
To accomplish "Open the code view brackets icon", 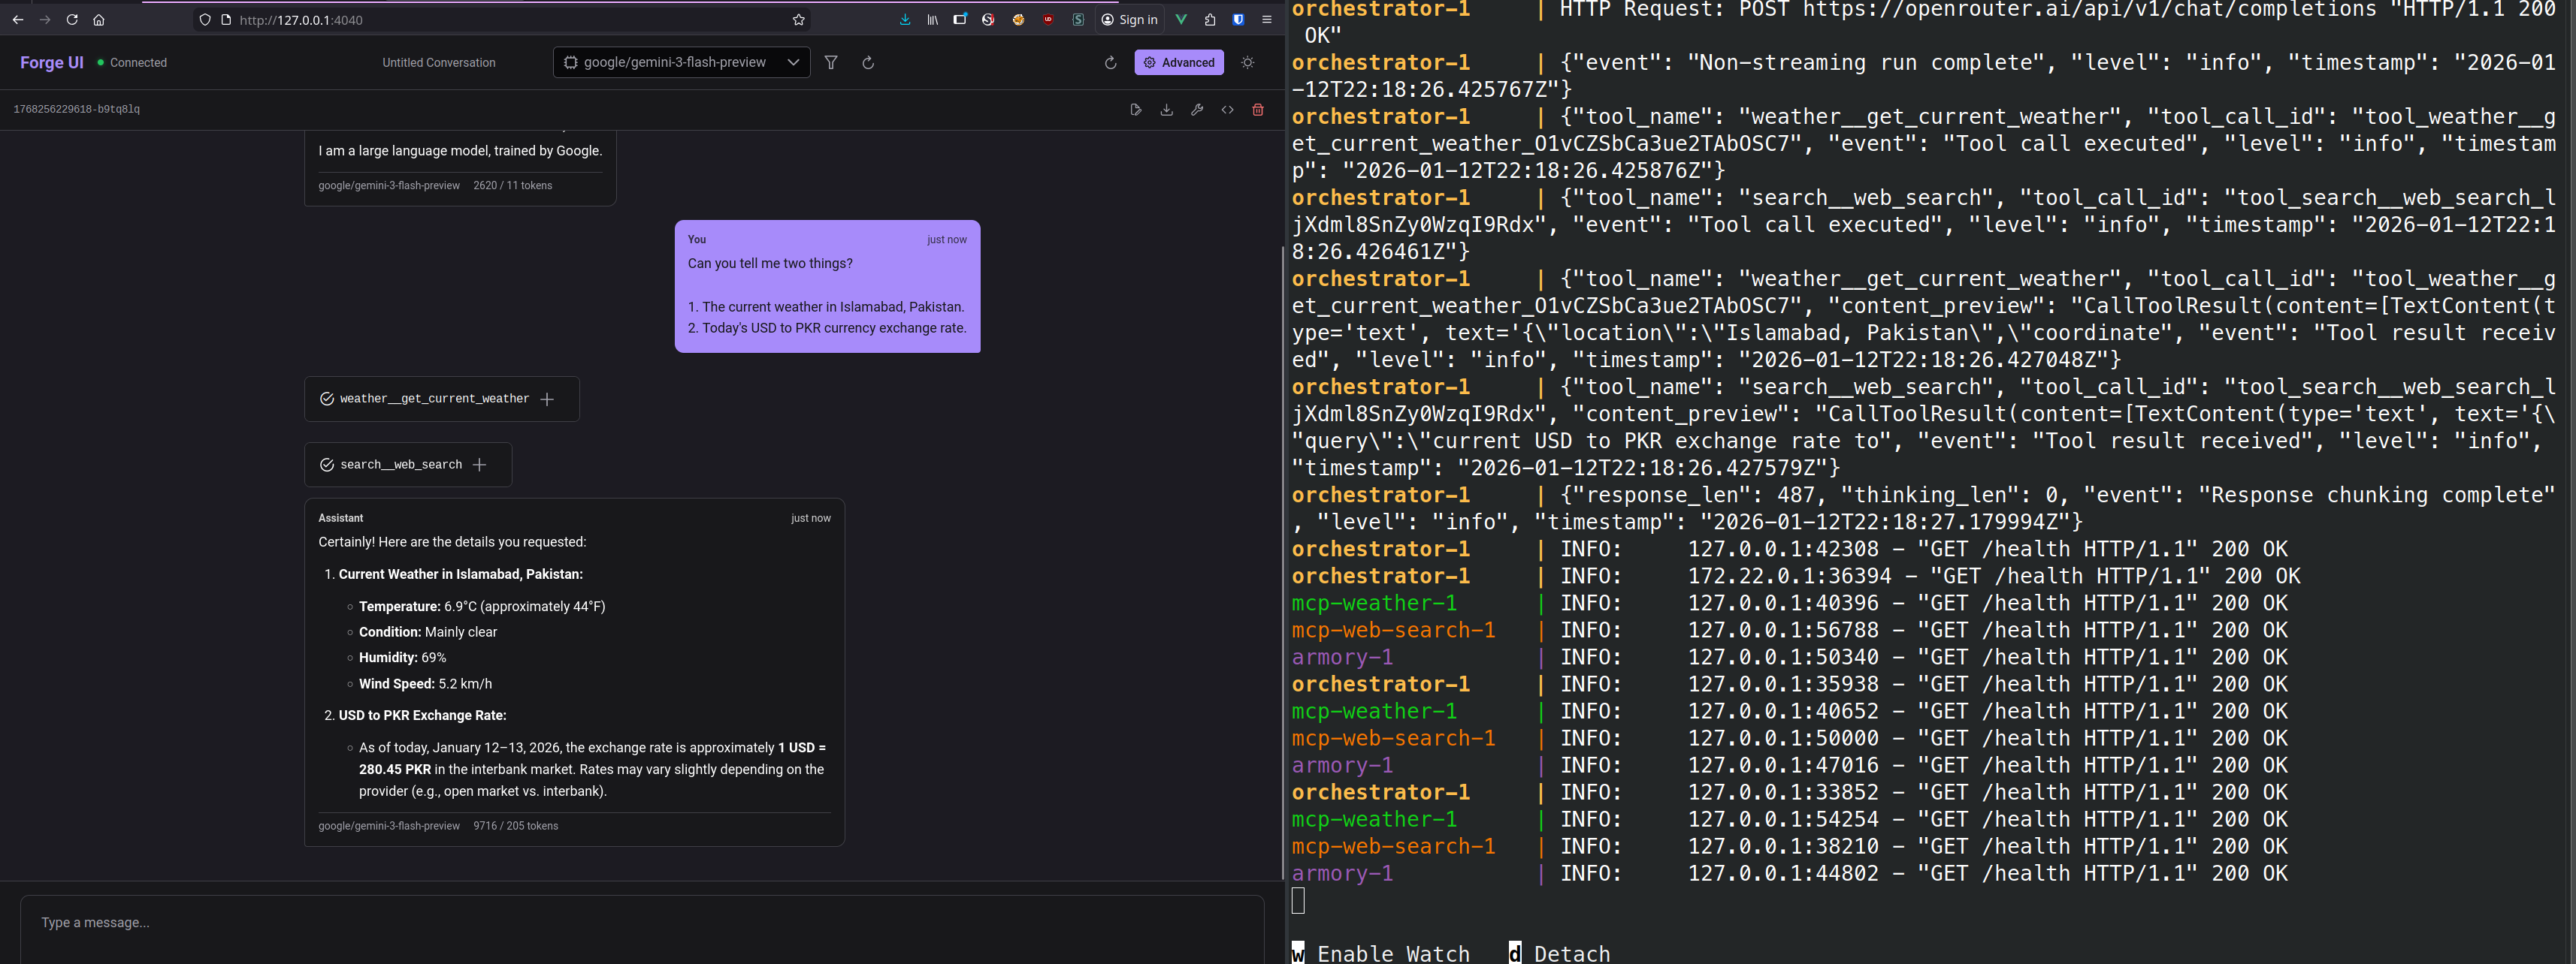I will tap(1227, 110).
